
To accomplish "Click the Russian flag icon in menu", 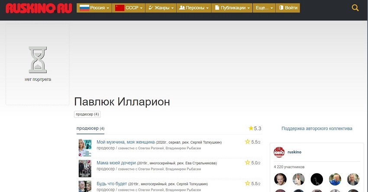I will coord(84,8).
